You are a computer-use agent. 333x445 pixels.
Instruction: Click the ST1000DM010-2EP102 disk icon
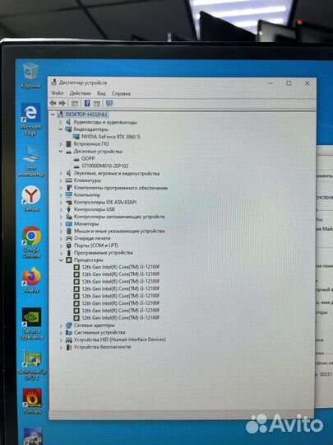(x=76, y=166)
